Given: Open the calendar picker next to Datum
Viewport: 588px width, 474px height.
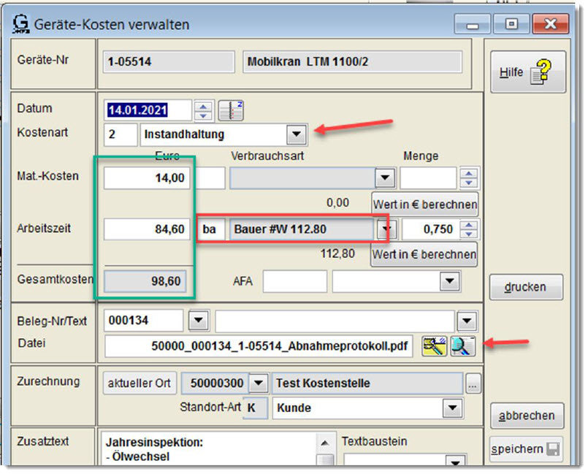Looking at the screenshot, I should click(x=231, y=110).
